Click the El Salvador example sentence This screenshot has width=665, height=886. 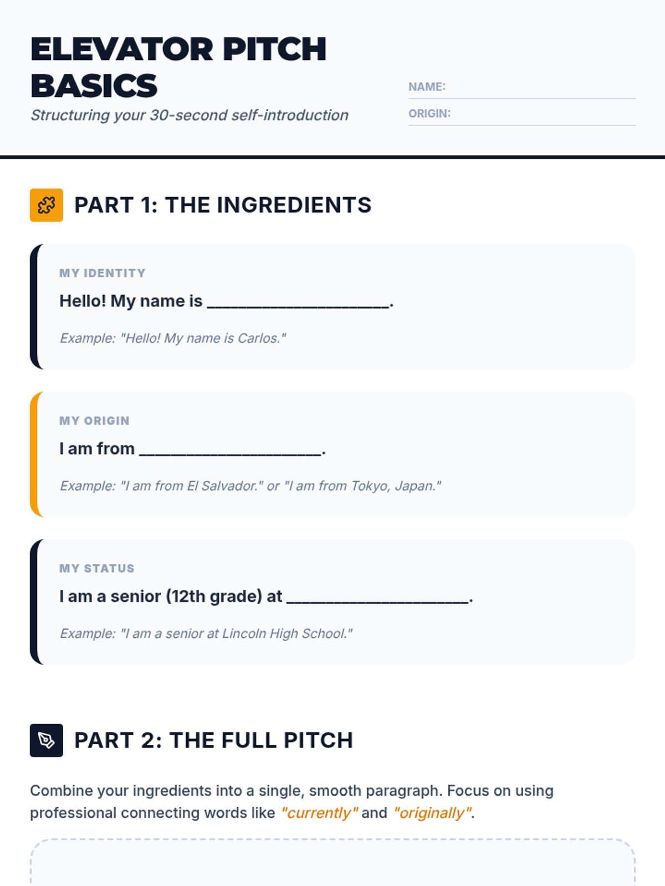pos(250,486)
